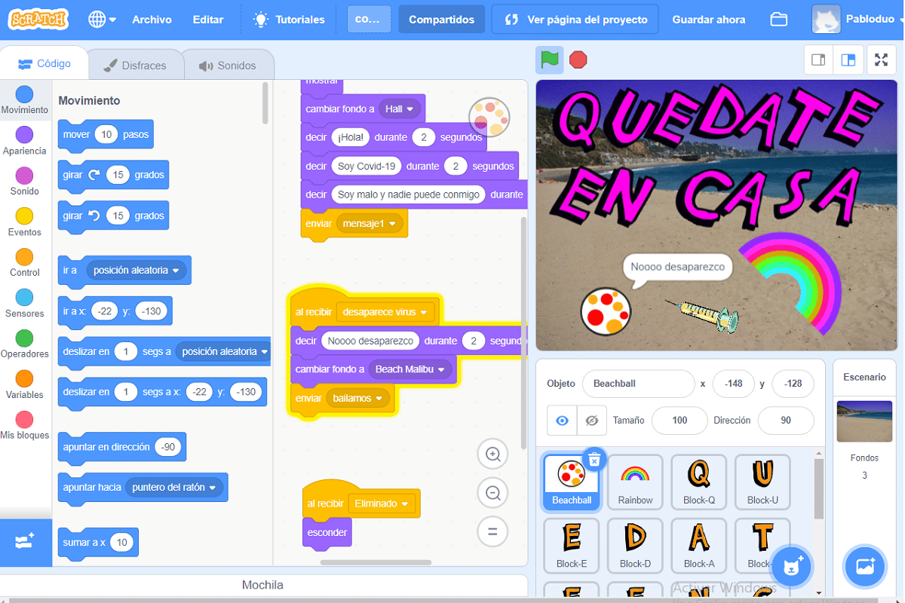Screen dimensions: 905x603
Task: Click the girar clockwise 15 grados block
Action: point(114,175)
